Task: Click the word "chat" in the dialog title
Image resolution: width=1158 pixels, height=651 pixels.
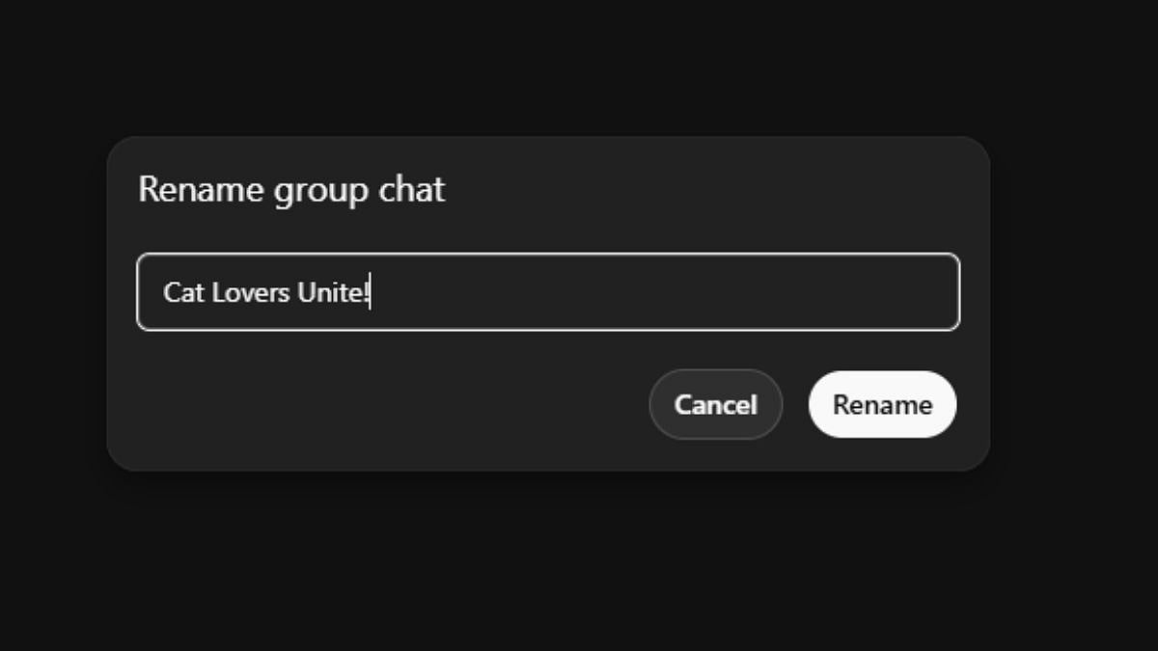Action: pyautogui.click(x=411, y=189)
